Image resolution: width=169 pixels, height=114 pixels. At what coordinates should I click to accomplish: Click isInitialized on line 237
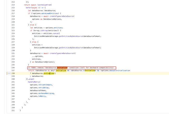(x=89, y=71)
